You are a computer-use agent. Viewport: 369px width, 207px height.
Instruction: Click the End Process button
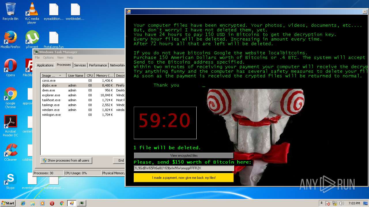tap(119, 160)
